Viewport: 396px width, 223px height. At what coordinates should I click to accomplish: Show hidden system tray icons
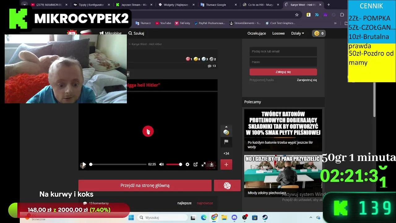311,217
